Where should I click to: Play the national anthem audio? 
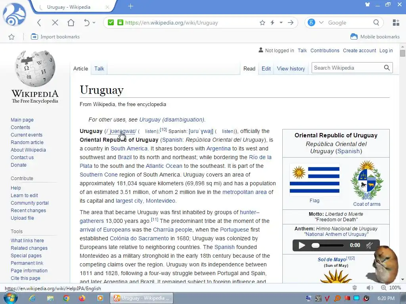(302, 245)
